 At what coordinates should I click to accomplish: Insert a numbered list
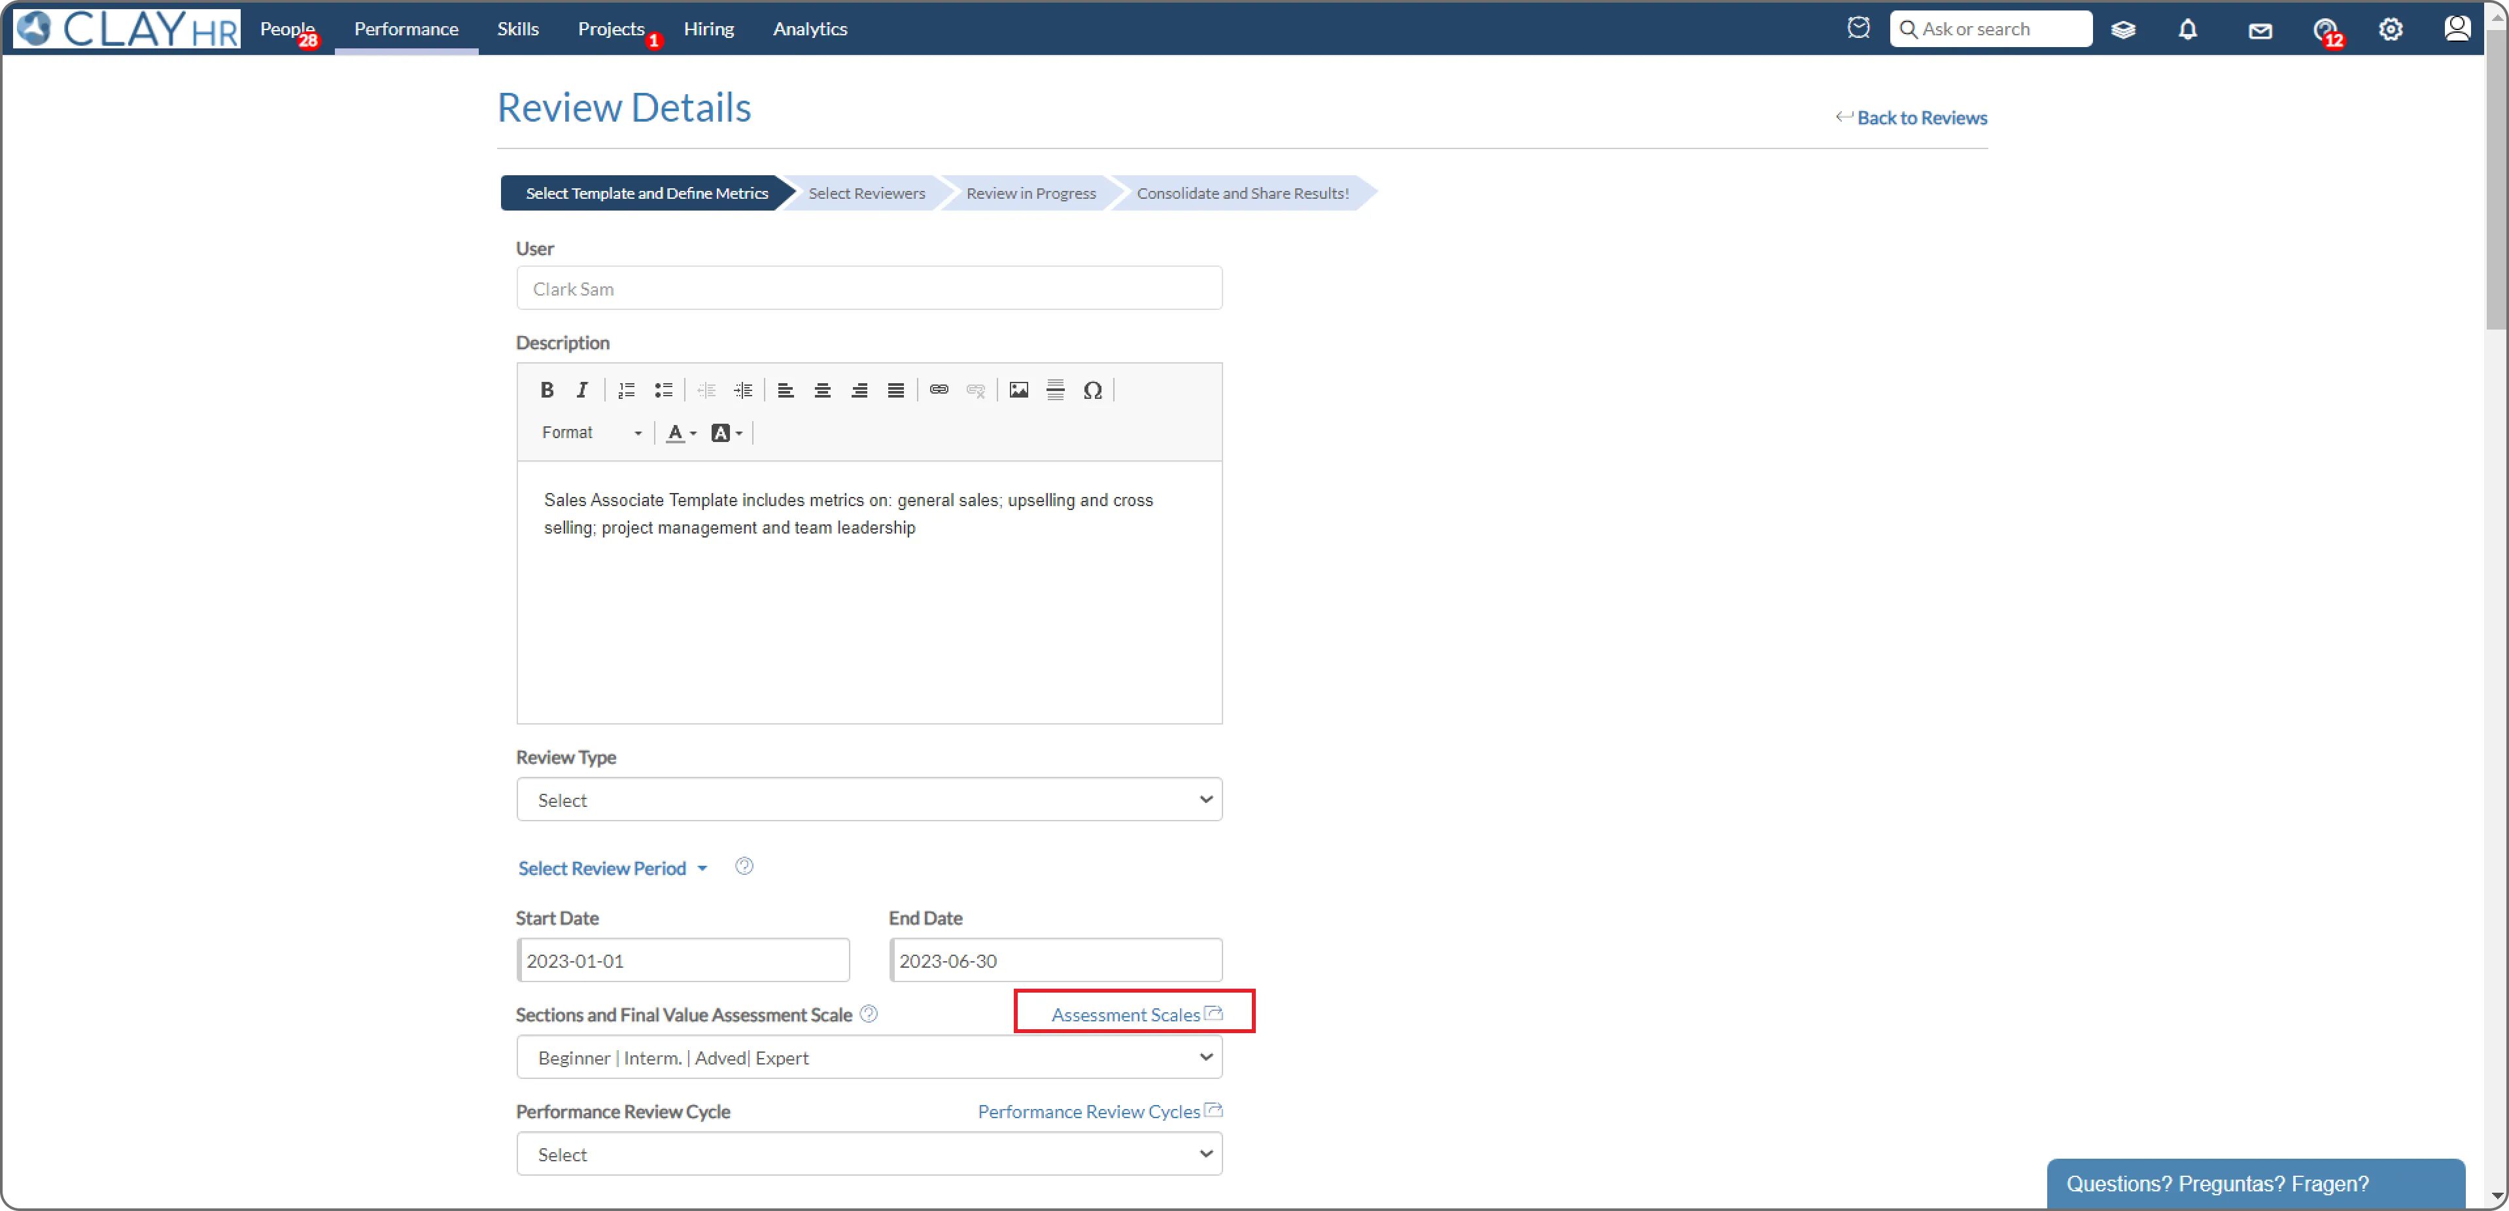pyautogui.click(x=627, y=390)
